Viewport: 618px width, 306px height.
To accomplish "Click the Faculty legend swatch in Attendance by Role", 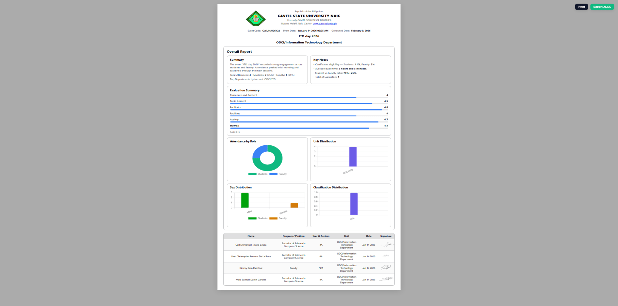I will pyautogui.click(x=273, y=174).
